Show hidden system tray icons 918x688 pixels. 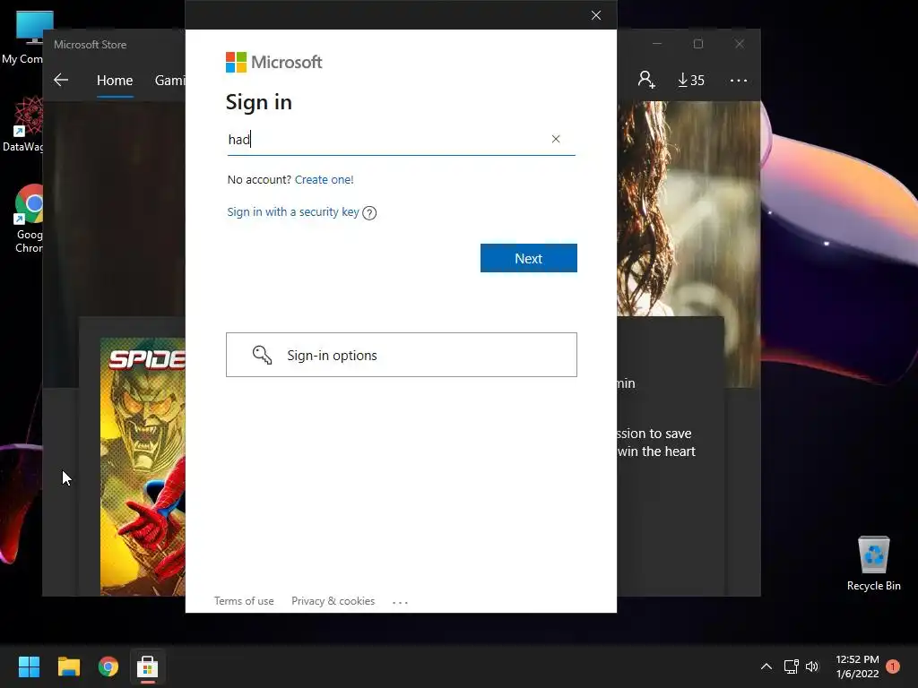(x=766, y=666)
